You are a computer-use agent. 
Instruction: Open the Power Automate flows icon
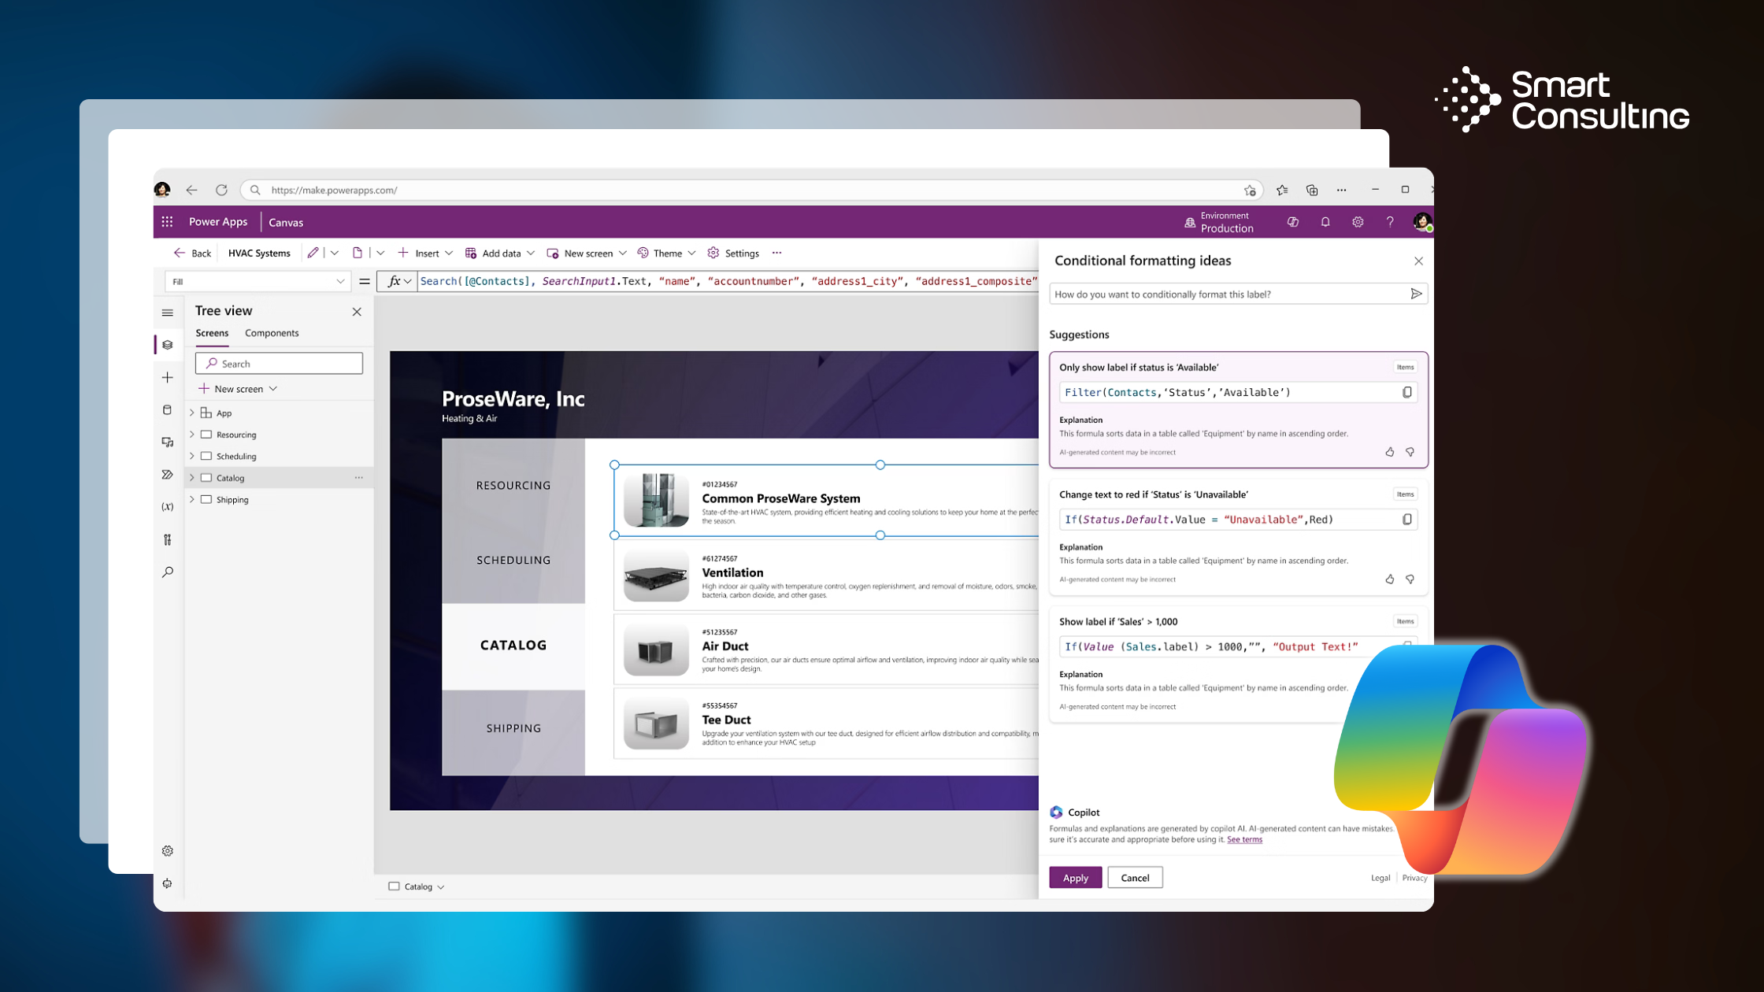(168, 474)
